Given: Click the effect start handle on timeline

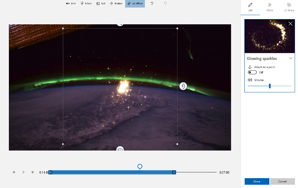Looking at the screenshot, I should click(x=50, y=172).
